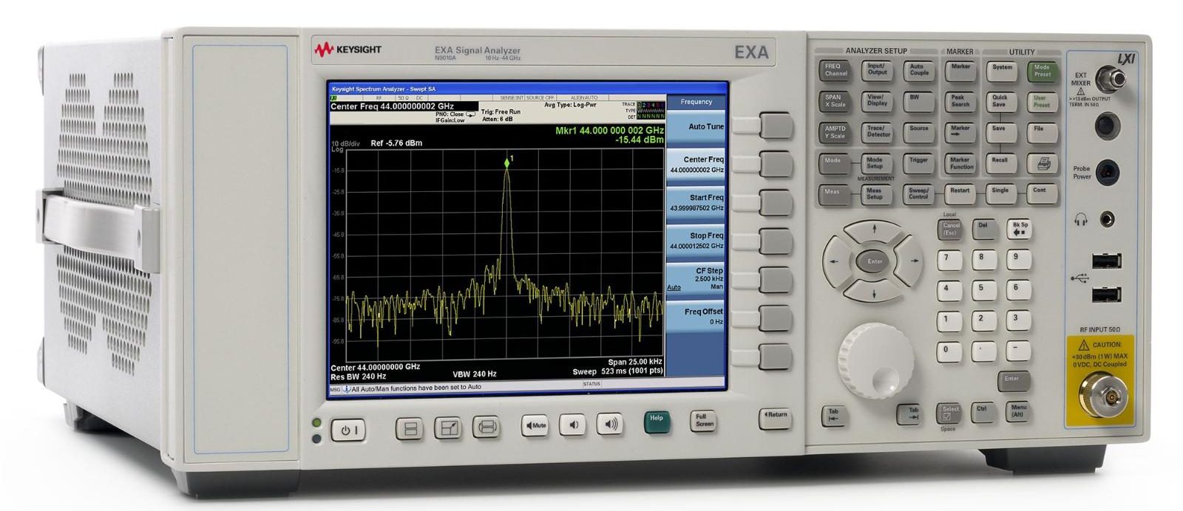Select Stop Freq menu entry
The height and width of the screenshot is (511, 1183).
(x=696, y=241)
